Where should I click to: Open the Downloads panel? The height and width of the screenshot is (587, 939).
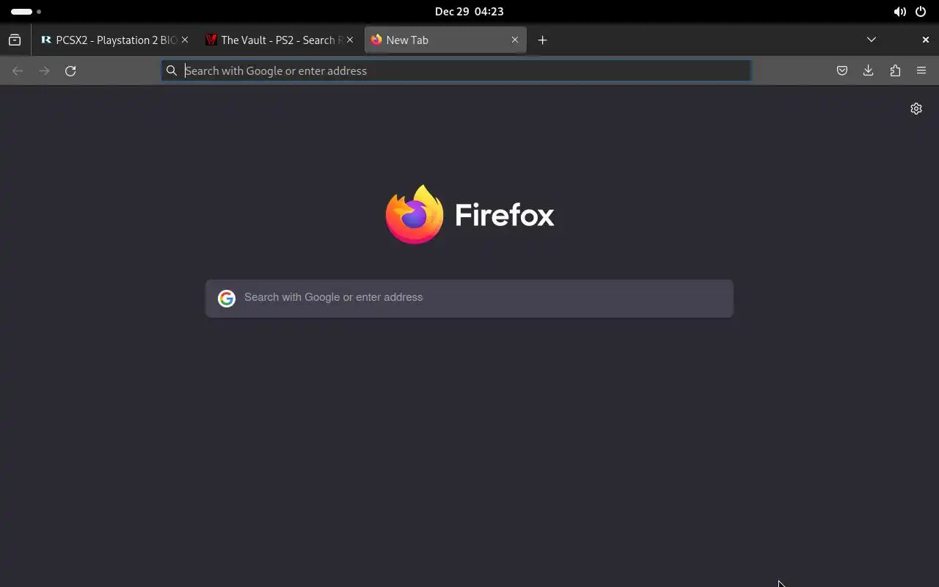click(x=869, y=71)
